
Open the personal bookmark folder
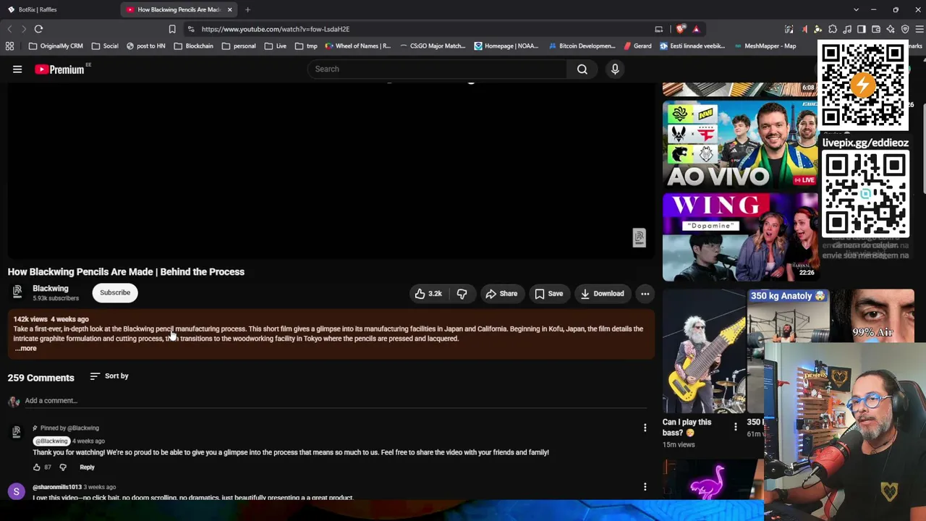pyautogui.click(x=239, y=46)
